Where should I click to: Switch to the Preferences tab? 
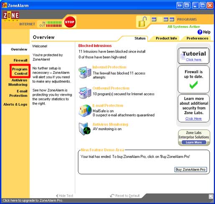pyautogui.click(x=197, y=38)
